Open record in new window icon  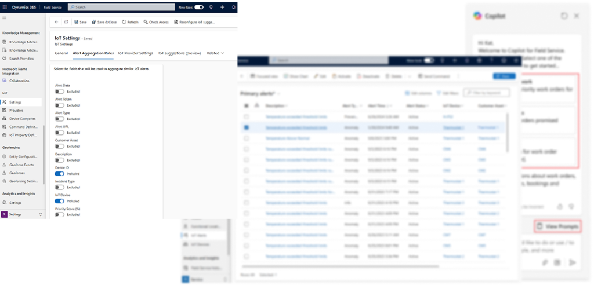point(66,22)
